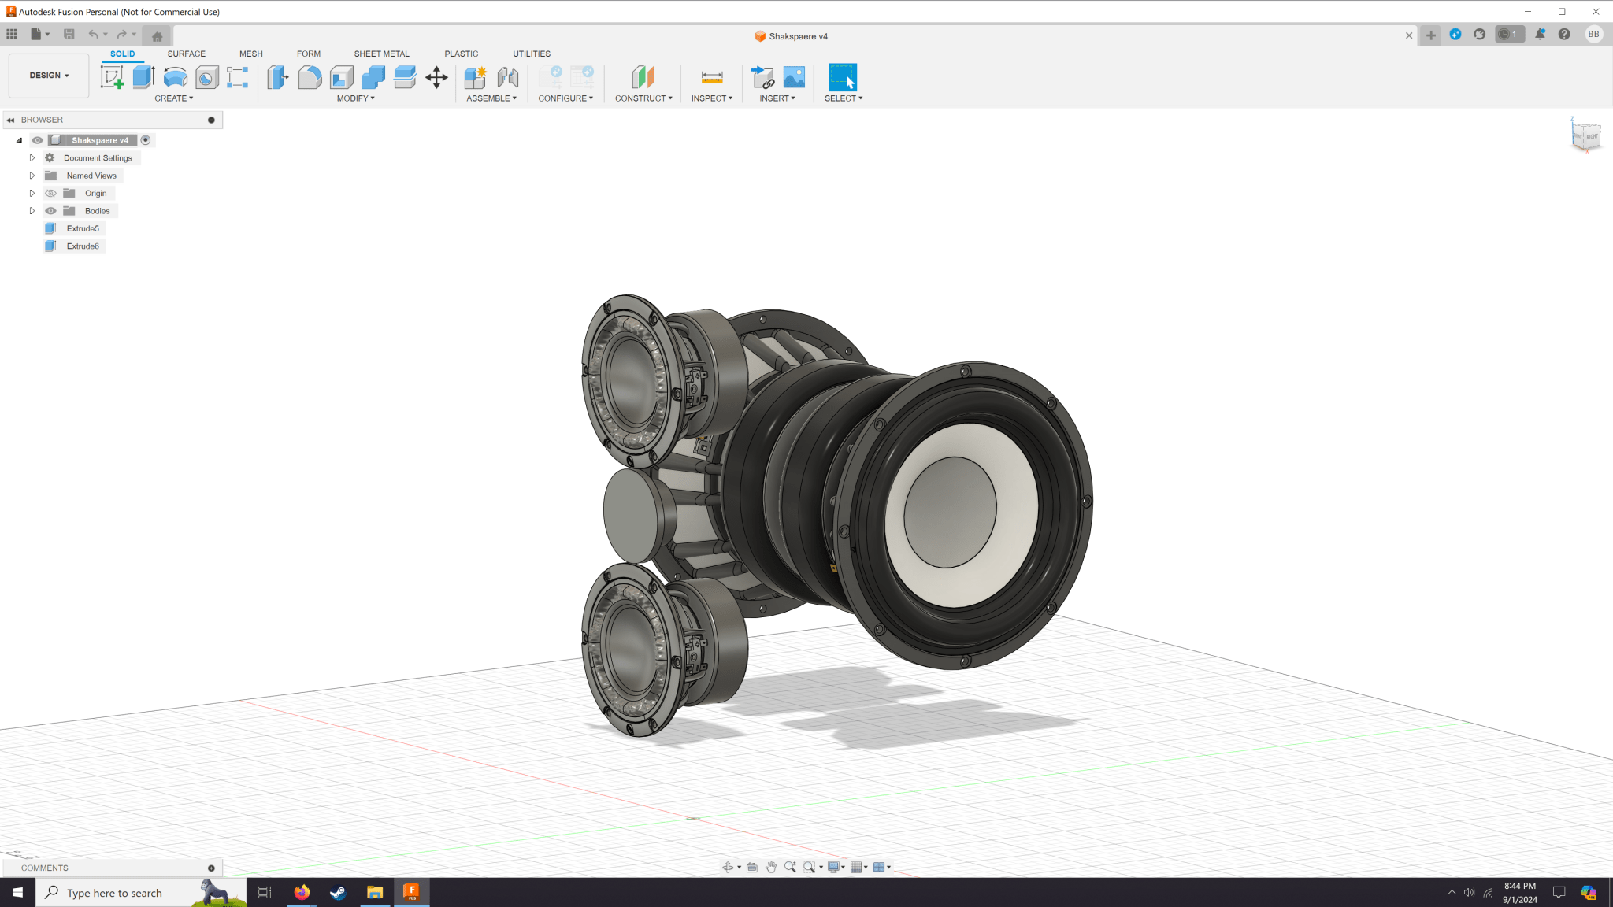The image size is (1613, 907).
Task: Switch to the SURFACE tab
Action: pyautogui.click(x=186, y=54)
